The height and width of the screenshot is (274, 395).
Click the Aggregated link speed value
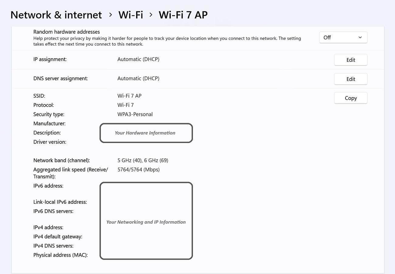139,169
